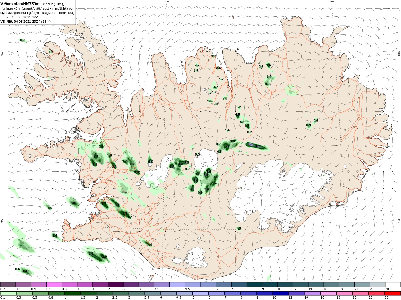Click the '0.2' label under the snow legend
Screen dimensions: 401x300
pyautogui.click(x=3, y=289)
